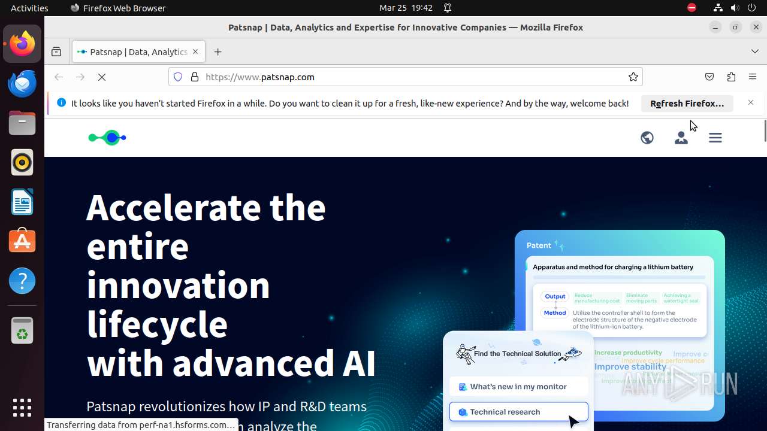
Task: Open Rhythmbox music player in dock
Action: (x=22, y=162)
